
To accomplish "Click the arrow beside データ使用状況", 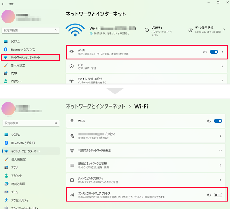I will [x=224, y=30].
